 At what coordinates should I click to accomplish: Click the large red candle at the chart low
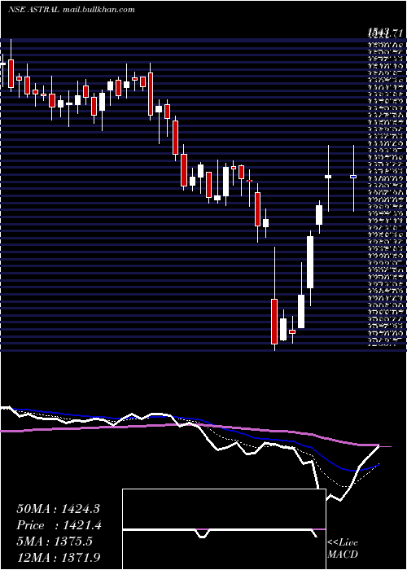274,322
